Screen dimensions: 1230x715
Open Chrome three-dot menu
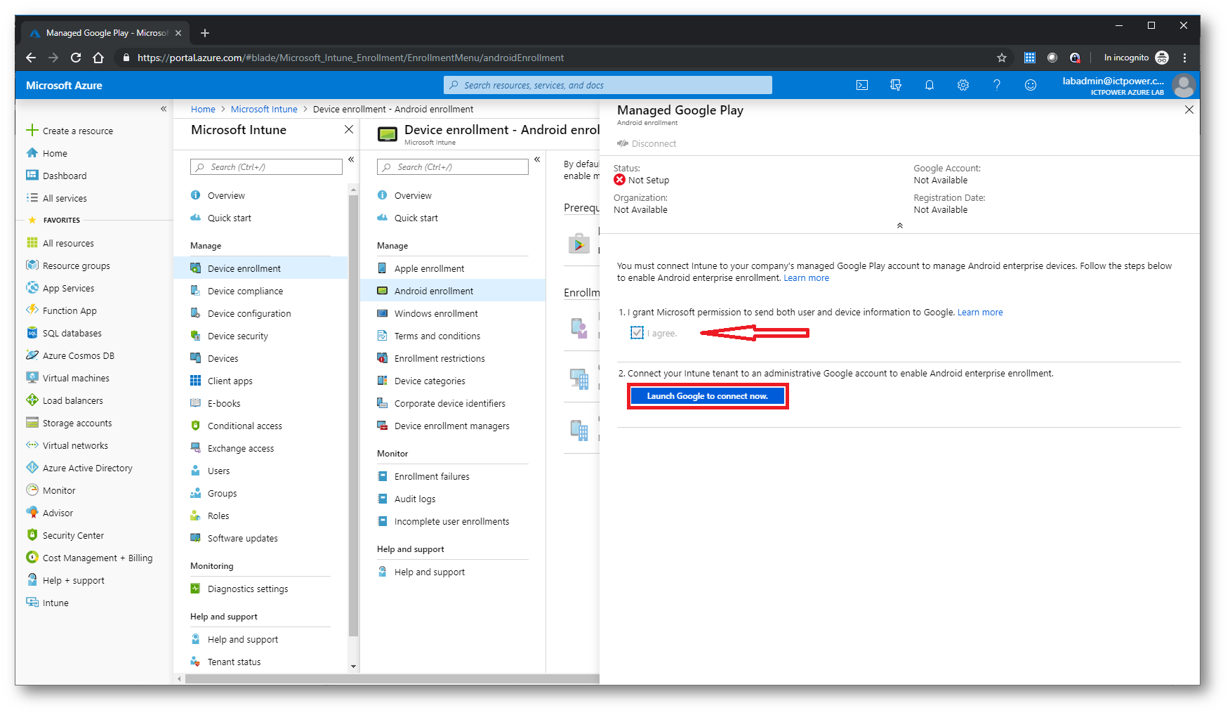1184,58
